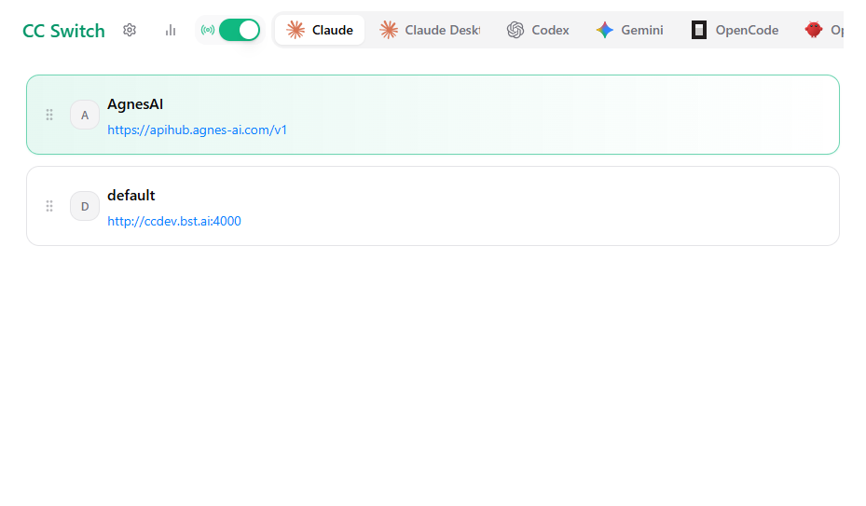Switch to the Claude Desktop tab
The height and width of the screenshot is (506, 866).
point(430,30)
